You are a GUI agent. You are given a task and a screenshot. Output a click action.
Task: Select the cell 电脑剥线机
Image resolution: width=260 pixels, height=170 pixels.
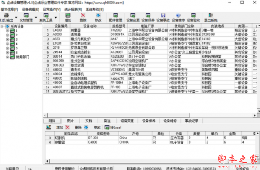pos(90,78)
